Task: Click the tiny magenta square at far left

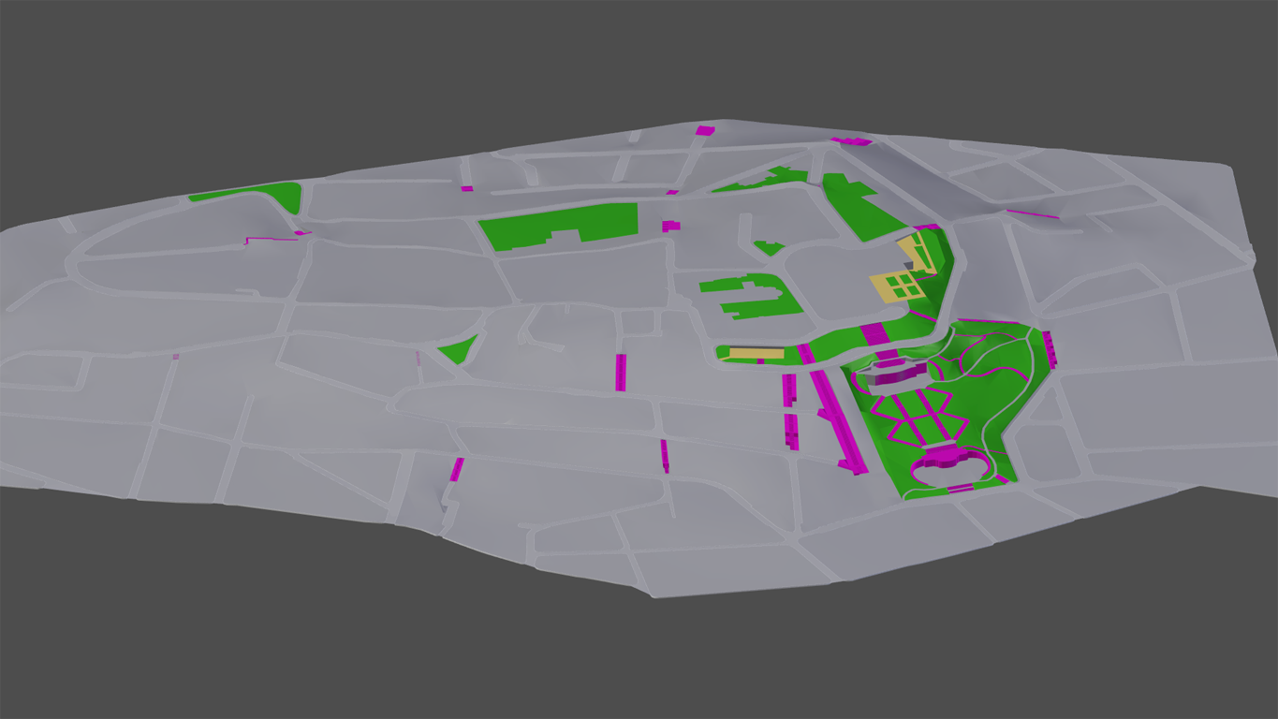Action: pyautogui.click(x=175, y=357)
